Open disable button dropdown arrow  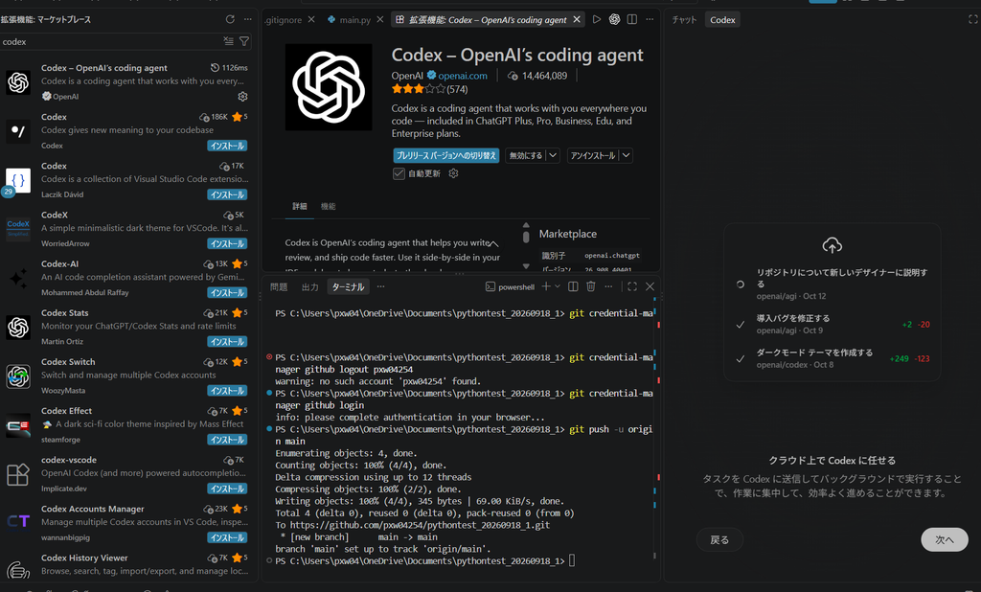(x=553, y=155)
